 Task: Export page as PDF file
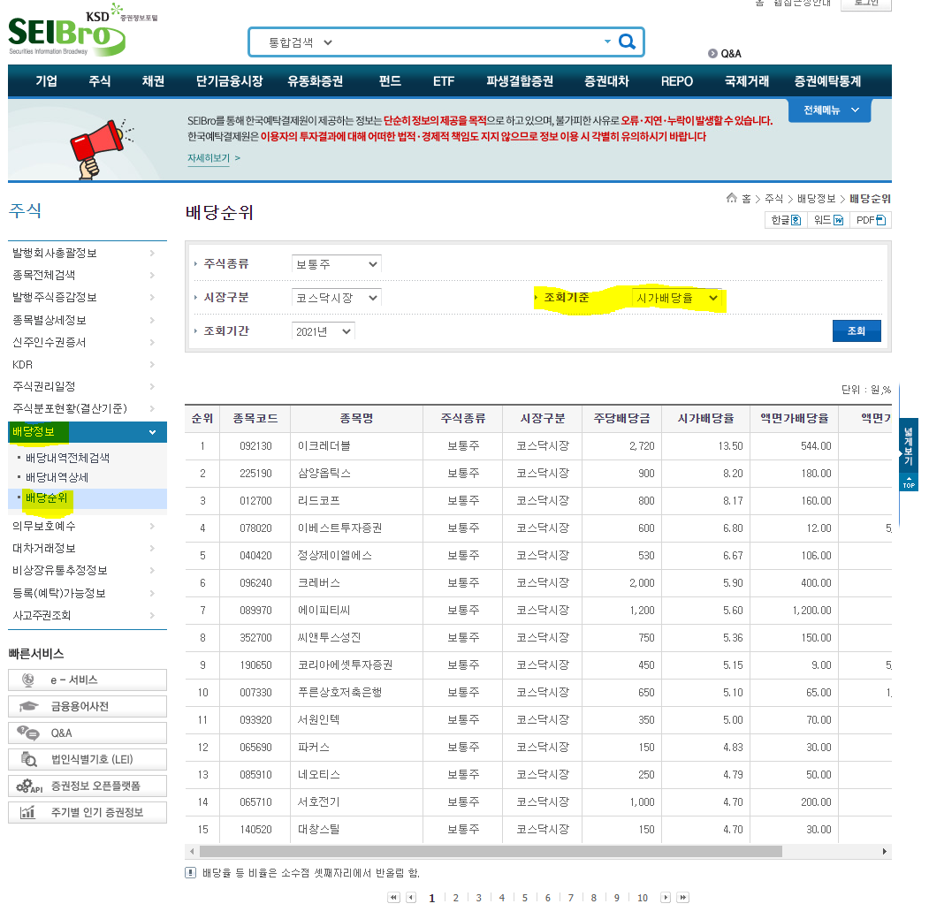click(871, 220)
